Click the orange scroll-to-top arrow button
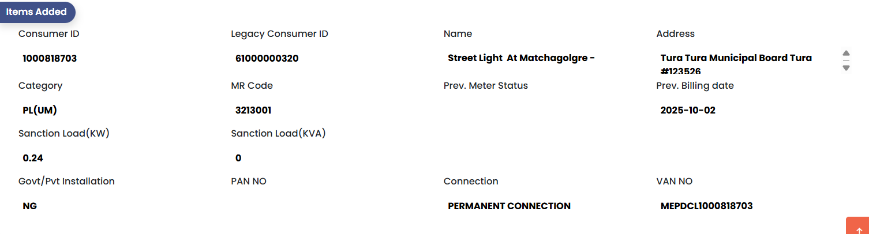 pyautogui.click(x=858, y=227)
